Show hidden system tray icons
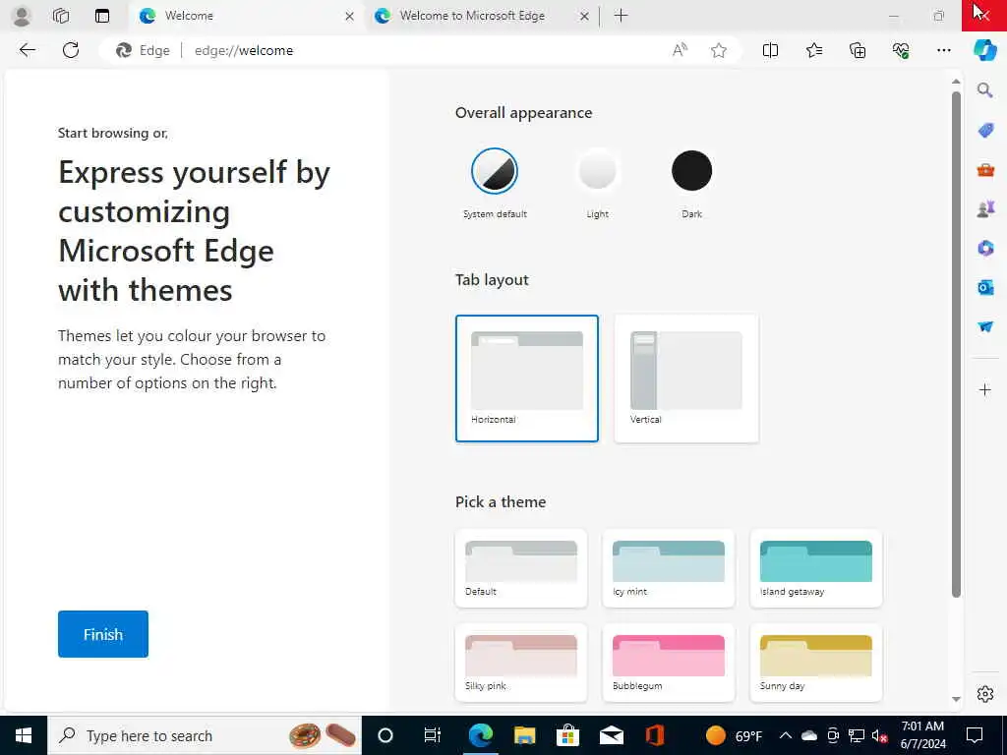 [x=786, y=735]
